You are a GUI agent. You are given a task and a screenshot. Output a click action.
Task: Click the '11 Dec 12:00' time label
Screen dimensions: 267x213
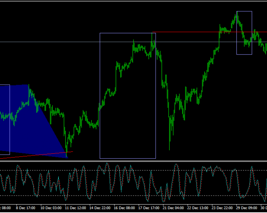(75, 208)
